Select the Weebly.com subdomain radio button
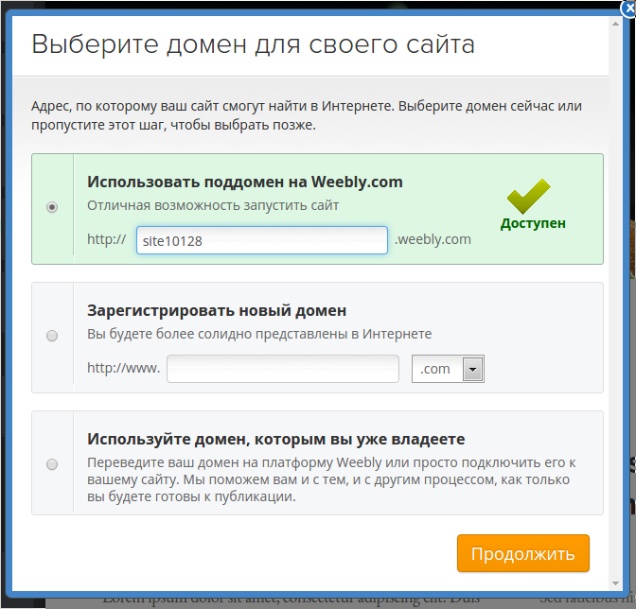The image size is (636, 609). (x=52, y=207)
